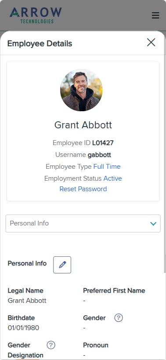Click Grant Abbott's profile photo
The image size is (166, 360).
click(x=81, y=90)
